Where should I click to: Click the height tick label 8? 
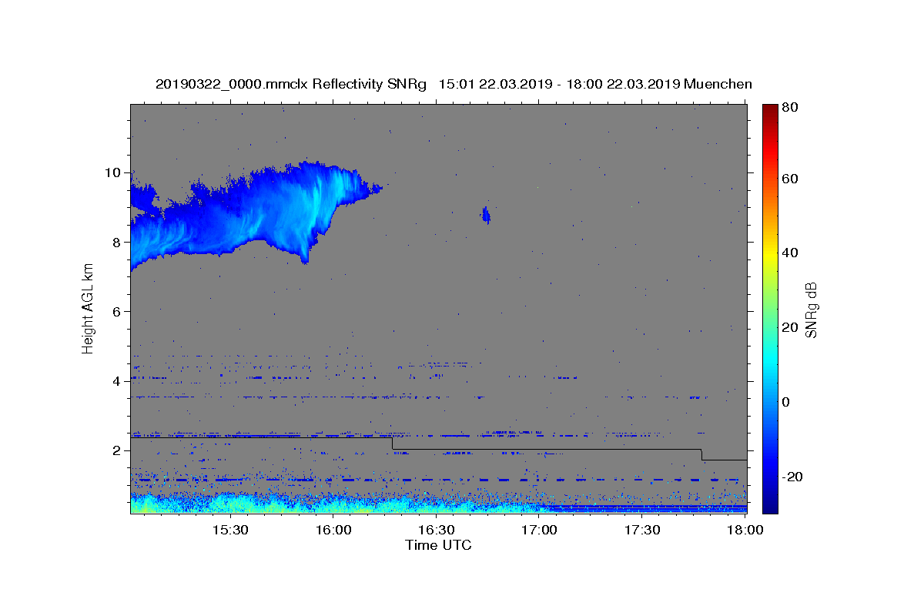tap(118, 242)
